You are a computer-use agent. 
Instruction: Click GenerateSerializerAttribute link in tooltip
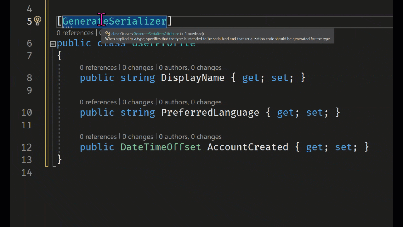(150, 33)
